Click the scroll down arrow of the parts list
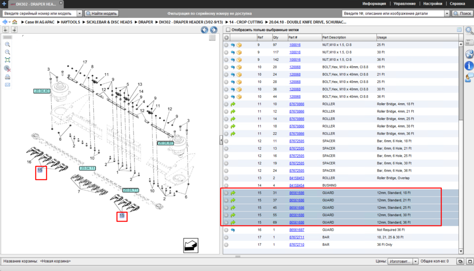 tap(461, 252)
